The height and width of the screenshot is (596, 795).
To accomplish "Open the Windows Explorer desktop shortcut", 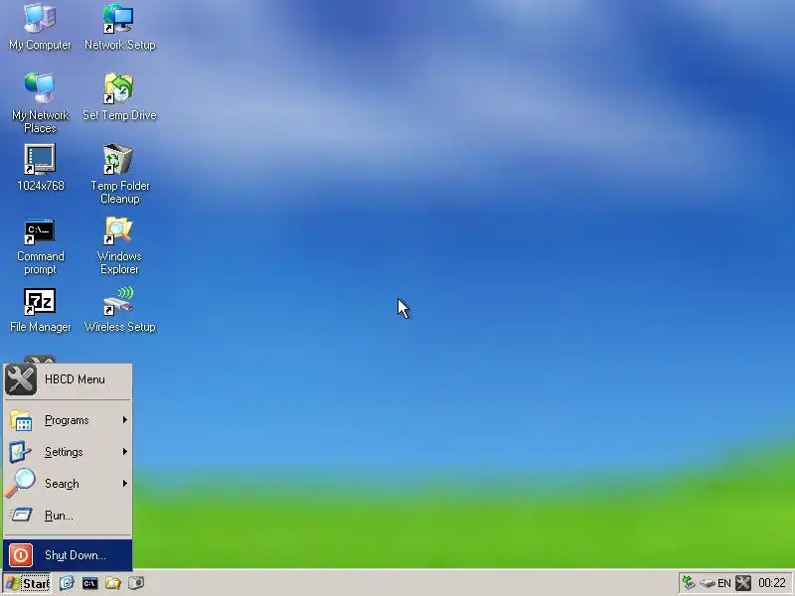I will 119,246.
